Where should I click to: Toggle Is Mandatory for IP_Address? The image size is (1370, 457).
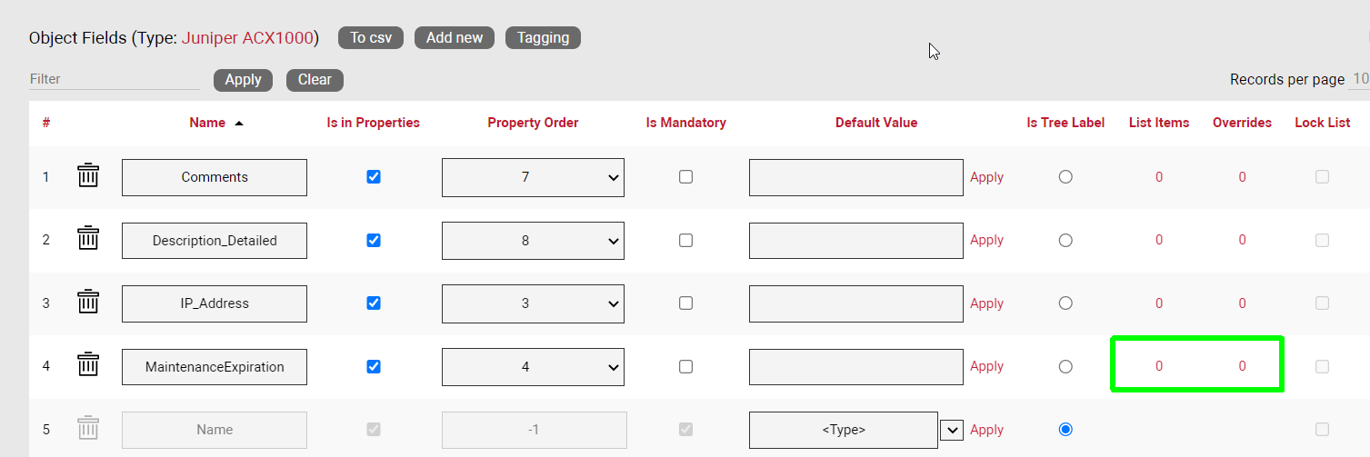(x=685, y=303)
